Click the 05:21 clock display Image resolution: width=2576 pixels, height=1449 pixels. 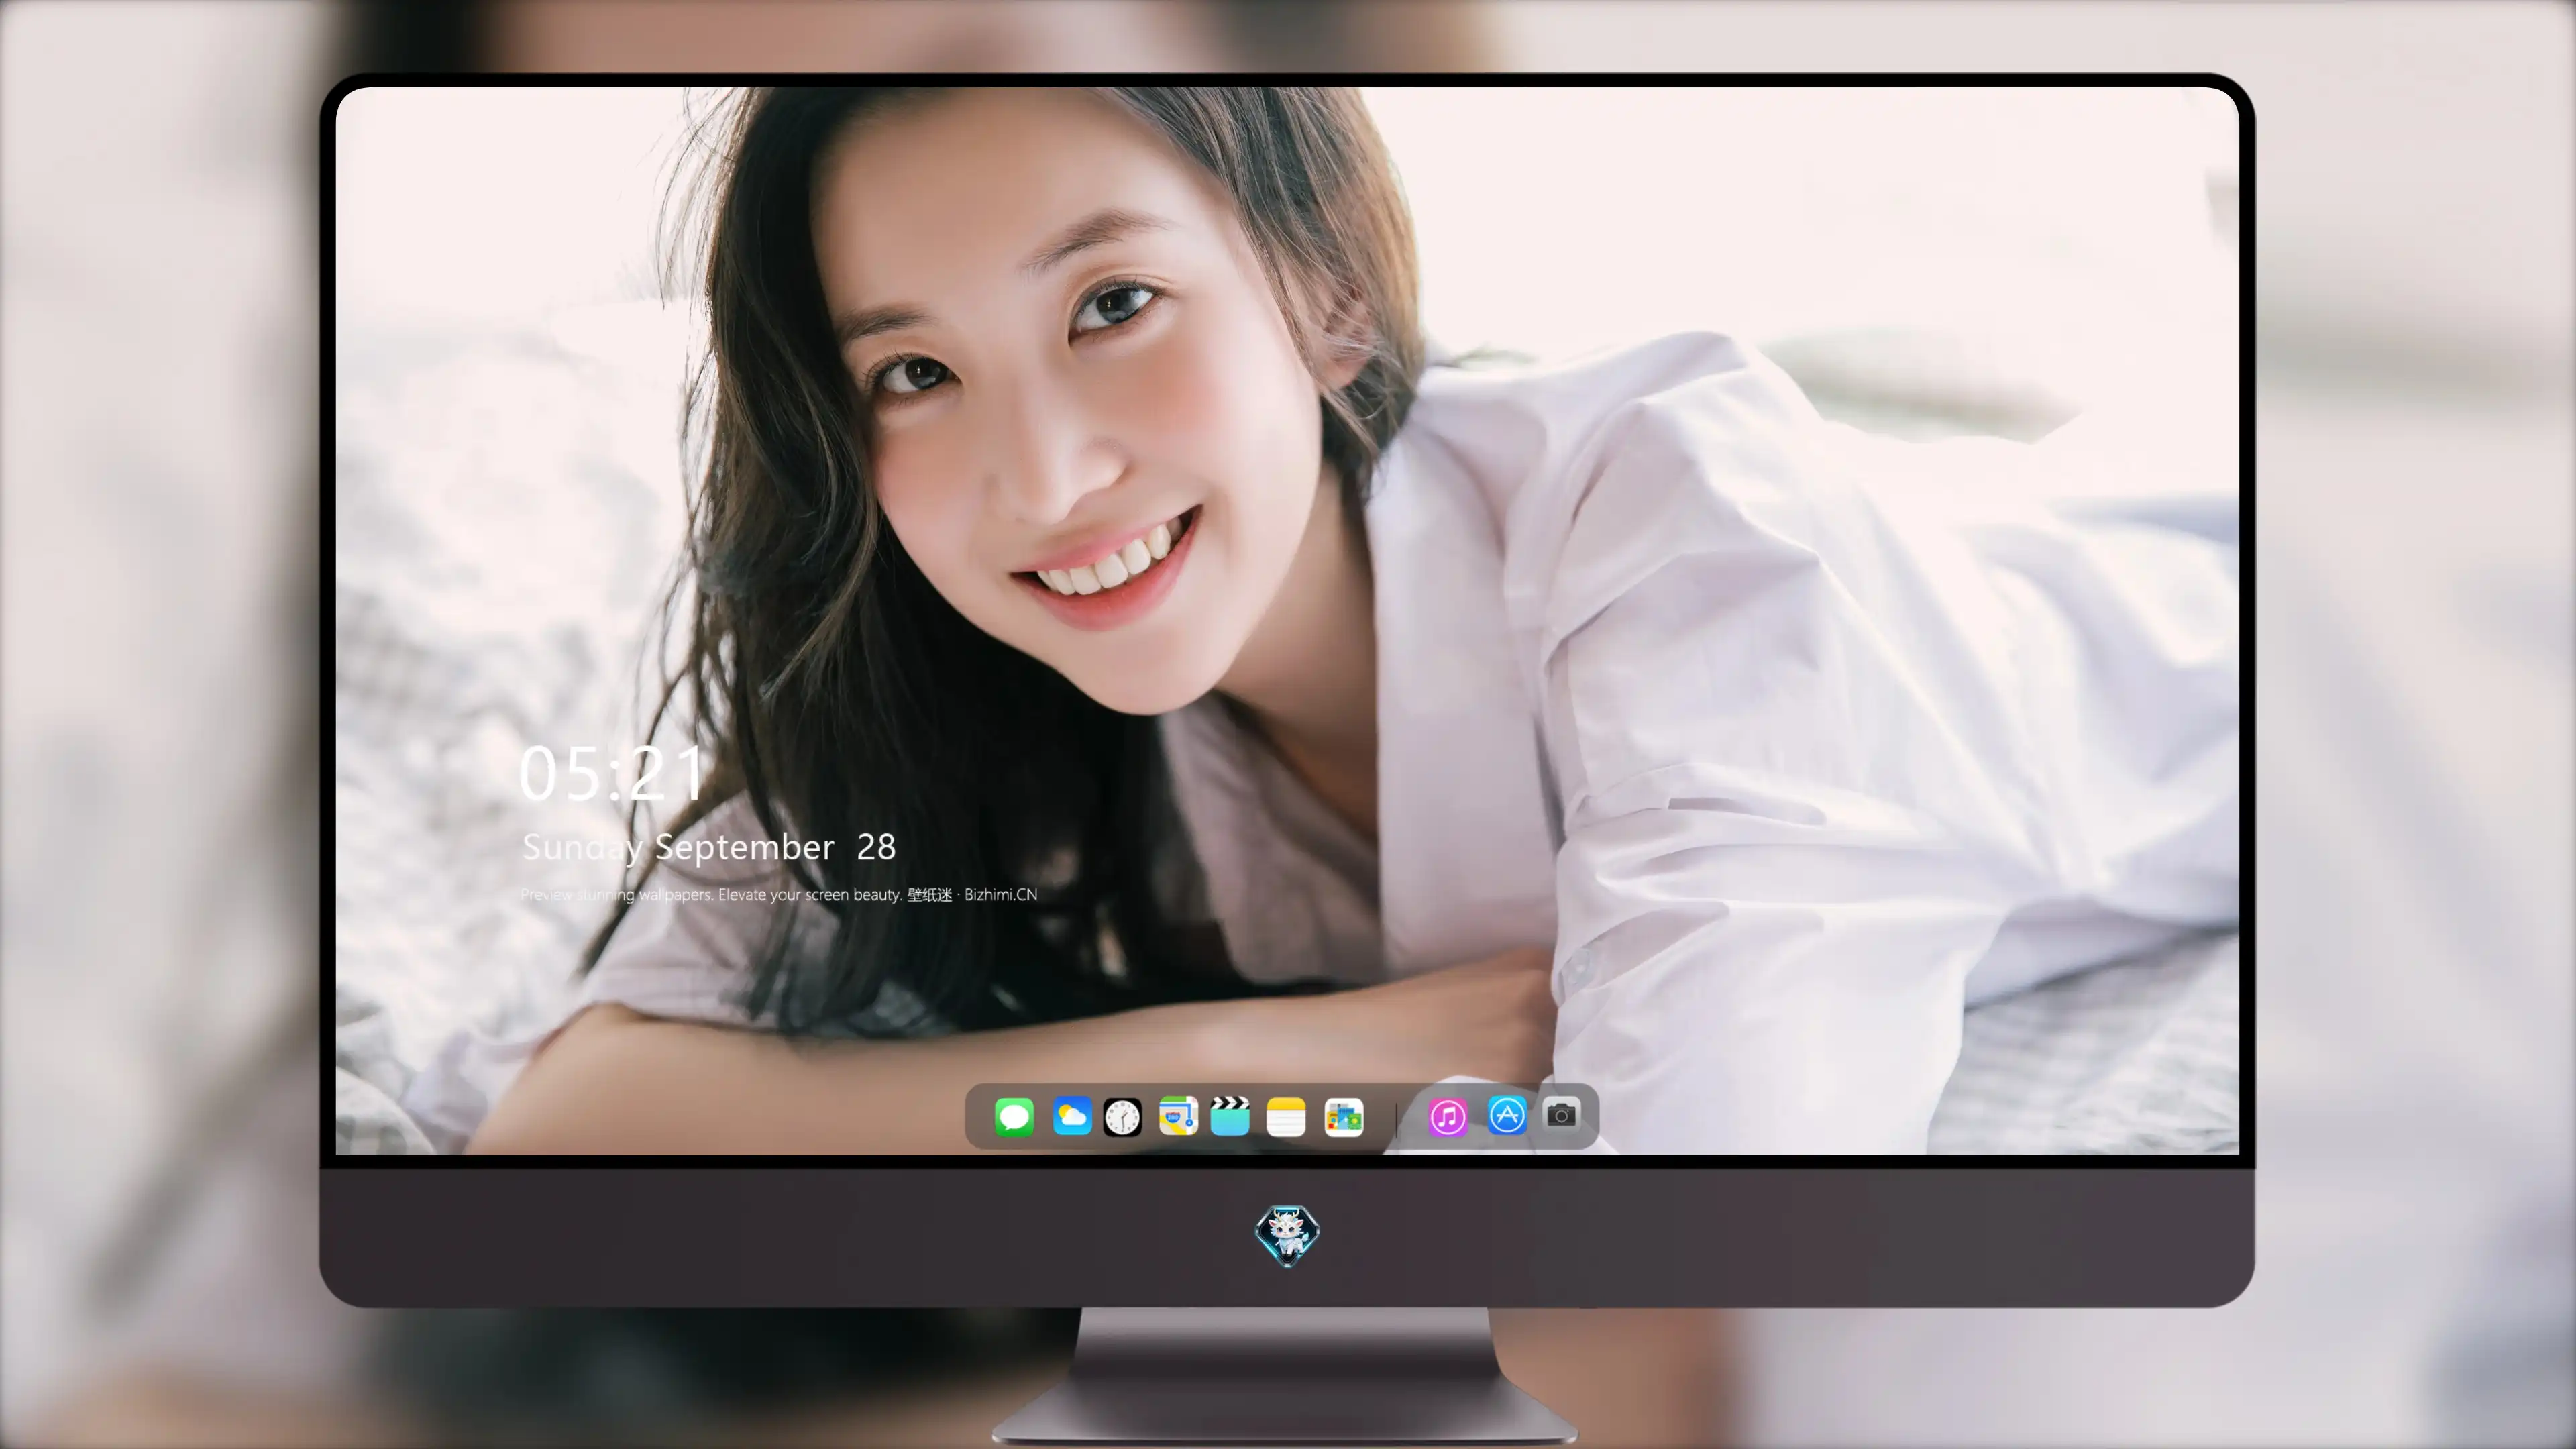click(611, 773)
